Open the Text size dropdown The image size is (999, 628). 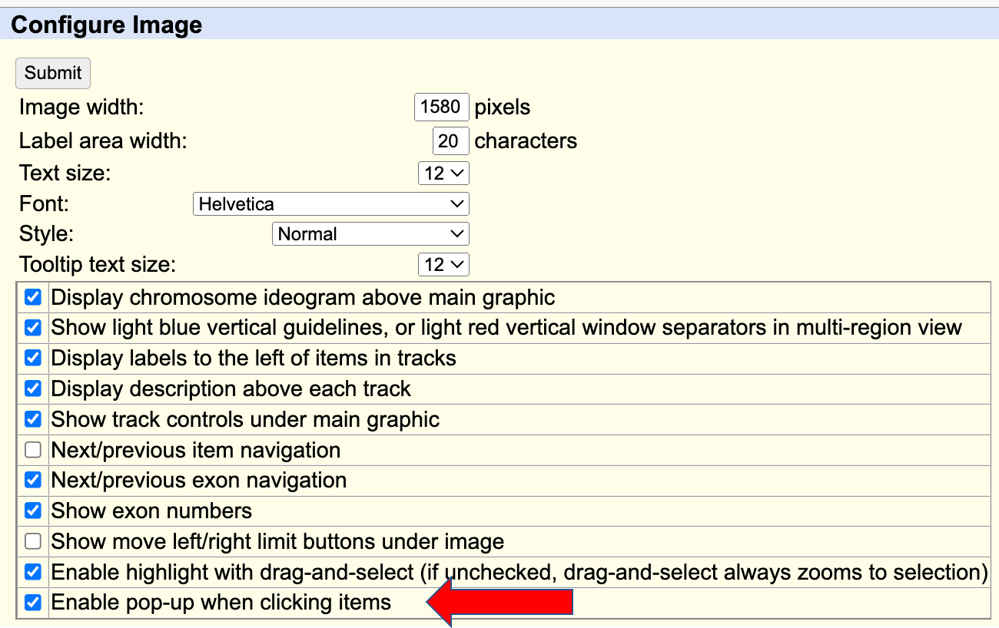(443, 173)
